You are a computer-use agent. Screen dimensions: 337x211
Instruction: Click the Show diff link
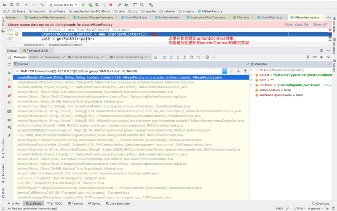[320, 24]
